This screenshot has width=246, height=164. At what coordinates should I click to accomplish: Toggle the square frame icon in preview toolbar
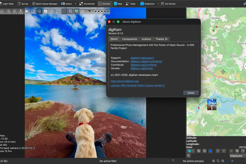point(64,11)
